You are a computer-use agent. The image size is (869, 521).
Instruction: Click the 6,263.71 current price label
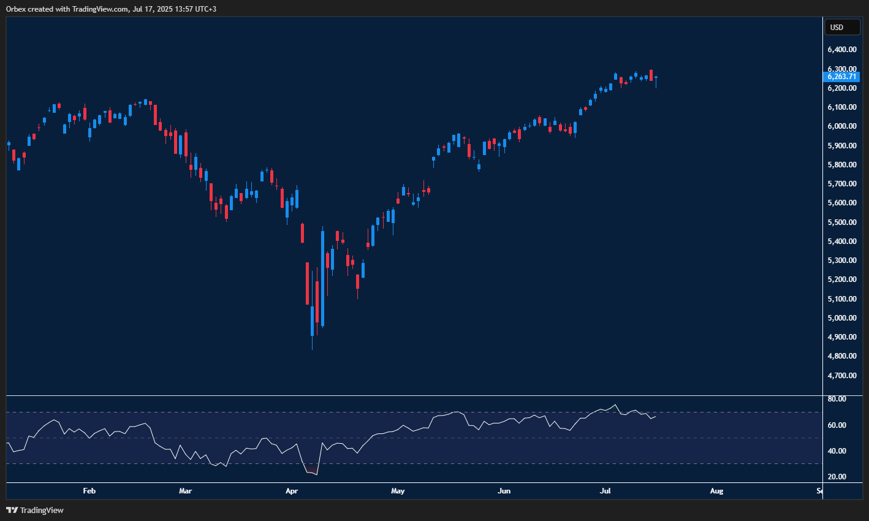[x=841, y=77]
